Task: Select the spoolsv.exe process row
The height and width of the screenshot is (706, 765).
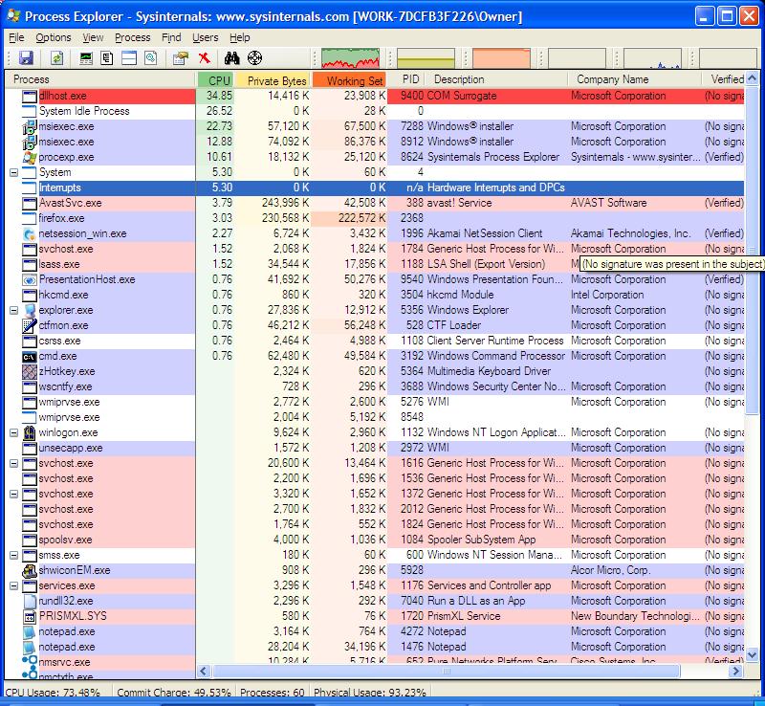Action: 375,540
